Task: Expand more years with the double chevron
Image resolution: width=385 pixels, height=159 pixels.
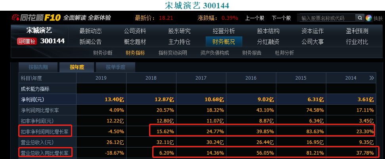Action: [x=372, y=78]
